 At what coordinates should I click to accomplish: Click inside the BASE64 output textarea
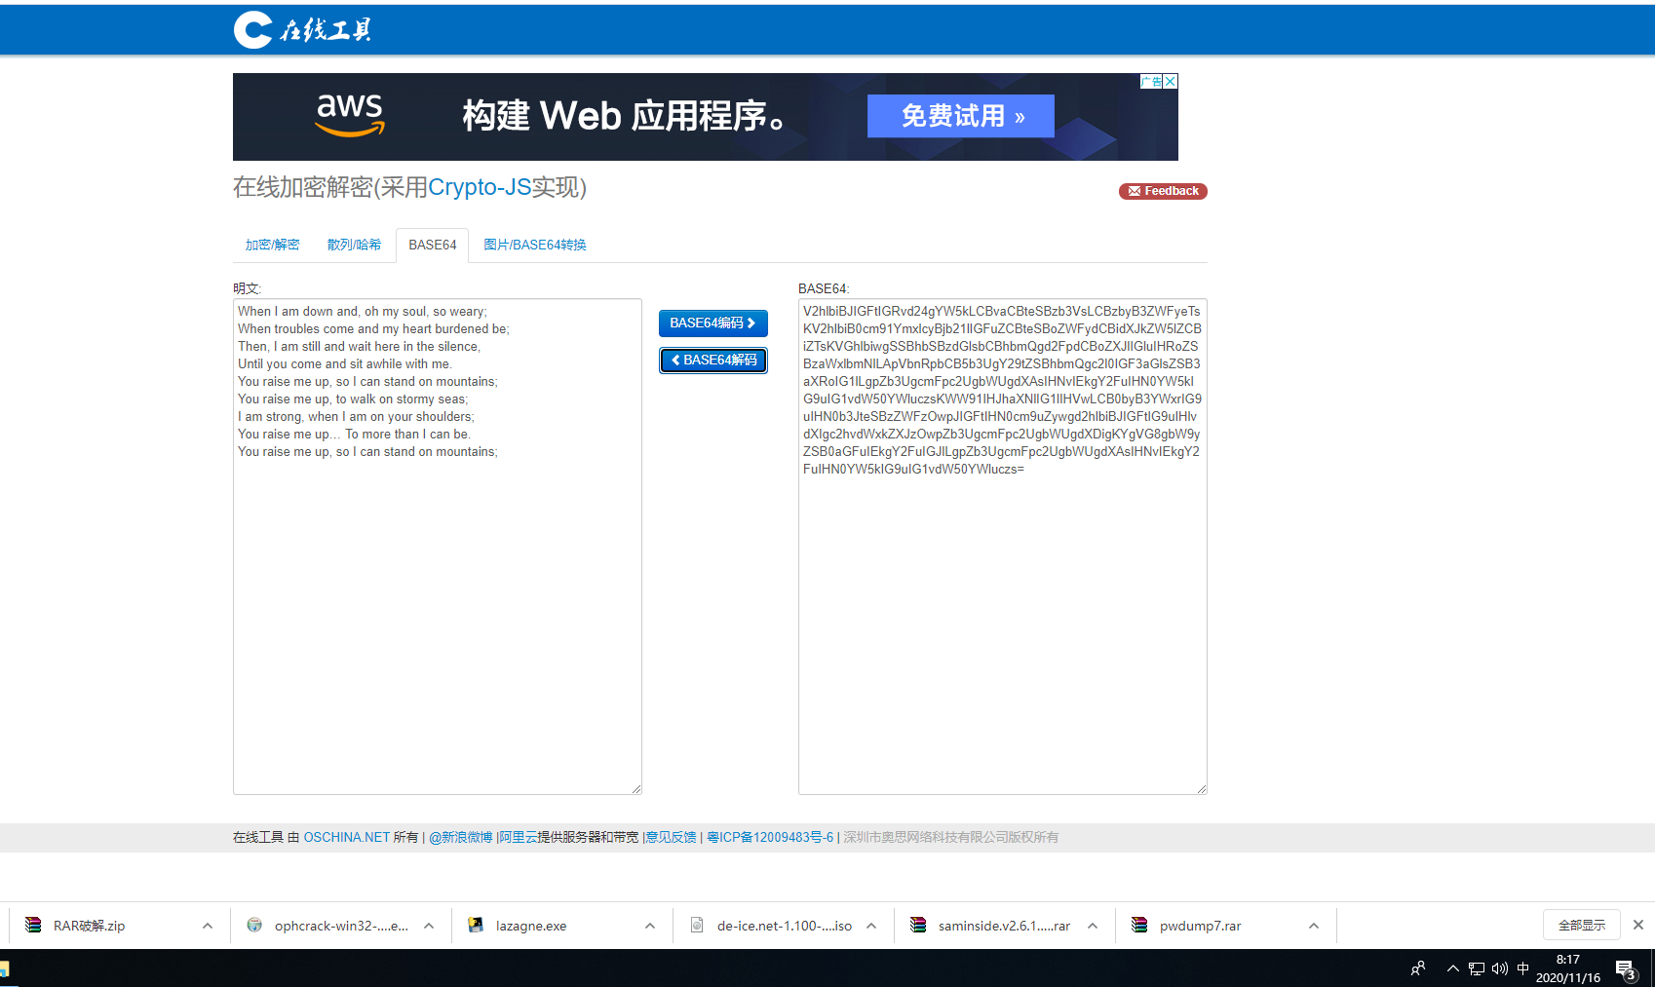click(1003, 547)
